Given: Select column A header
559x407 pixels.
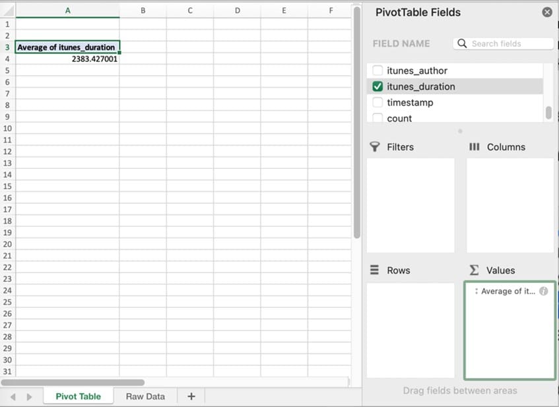Looking at the screenshot, I should tap(67, 11).
